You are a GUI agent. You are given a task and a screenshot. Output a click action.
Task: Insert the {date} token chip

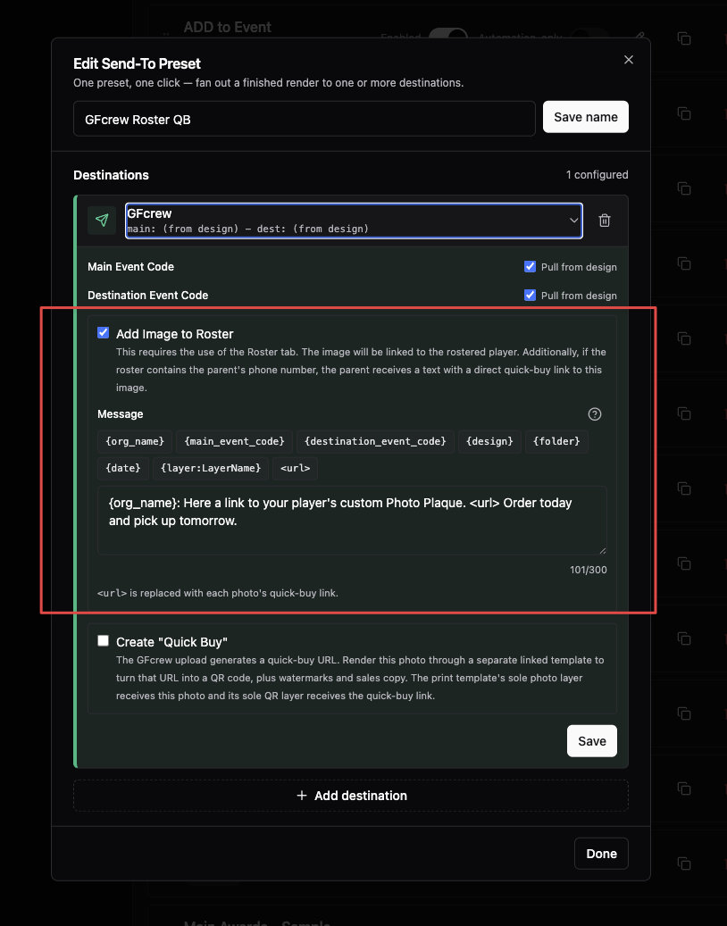123,468
